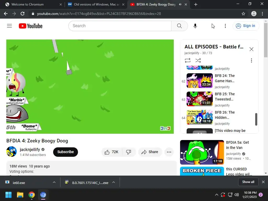Open playlist options three-dot menu
The width and height of the screenshot is (268, 201).
[x=251, y=60]
